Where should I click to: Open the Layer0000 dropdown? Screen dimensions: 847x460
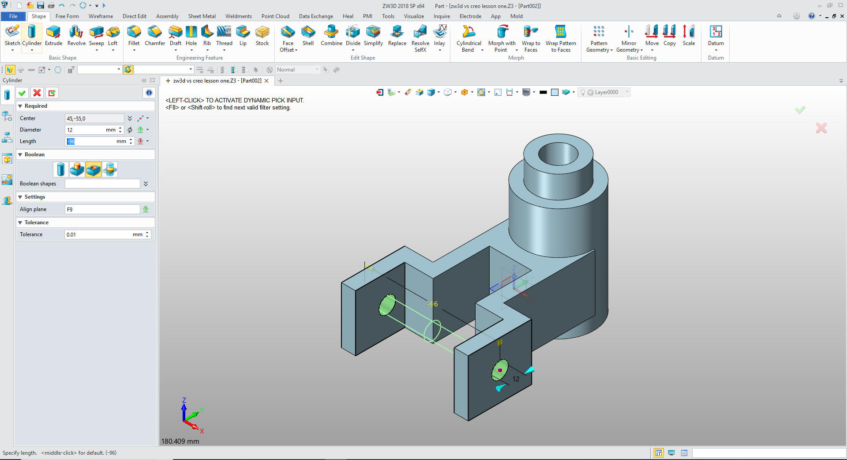627,92
